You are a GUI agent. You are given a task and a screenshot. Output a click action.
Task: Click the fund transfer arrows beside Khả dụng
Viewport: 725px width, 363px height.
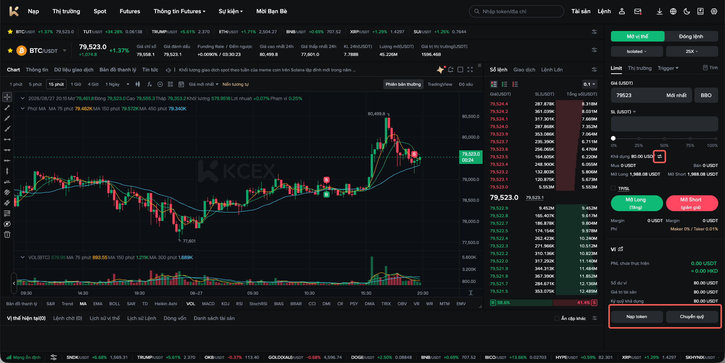[659, 156]
